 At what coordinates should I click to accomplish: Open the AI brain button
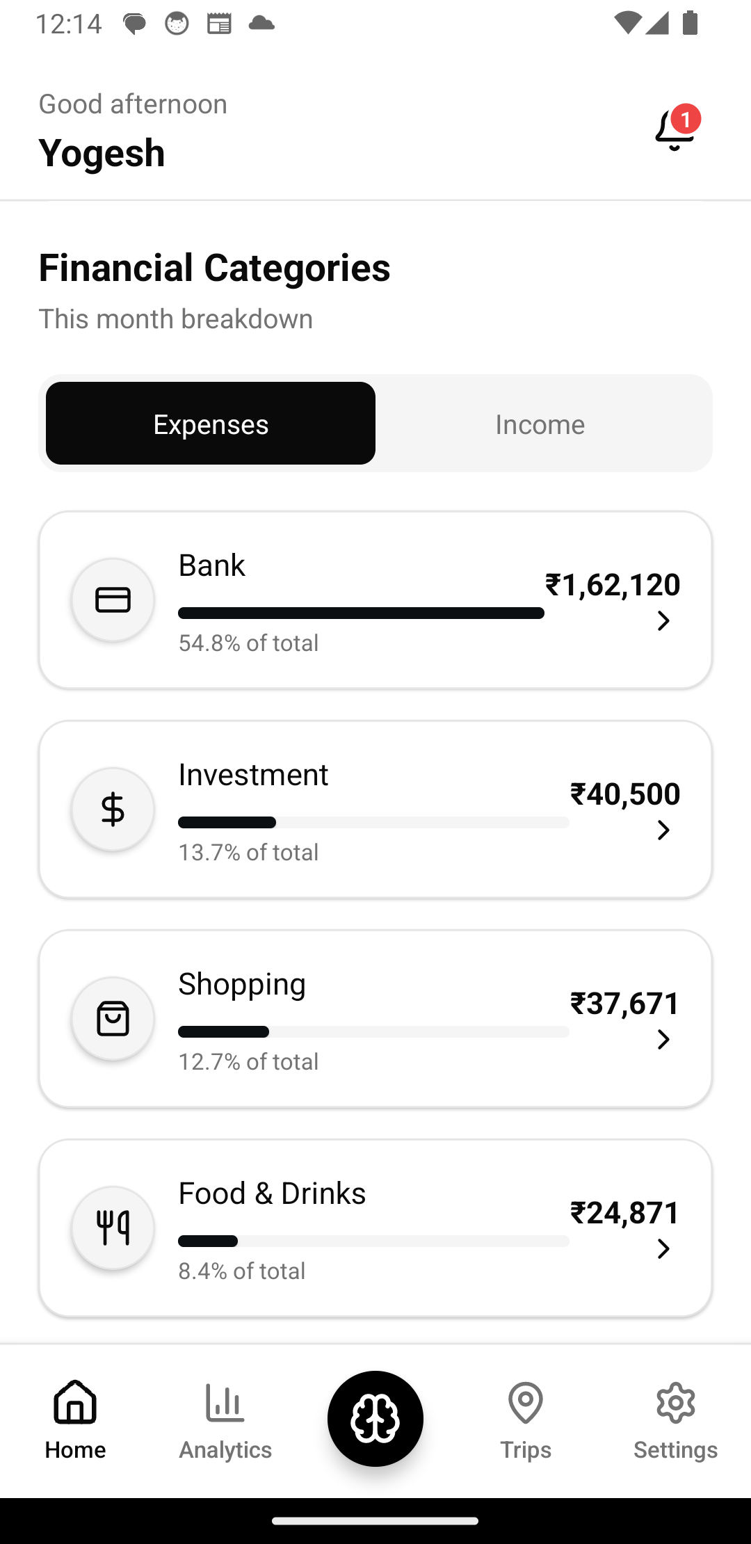point(375,1418)
